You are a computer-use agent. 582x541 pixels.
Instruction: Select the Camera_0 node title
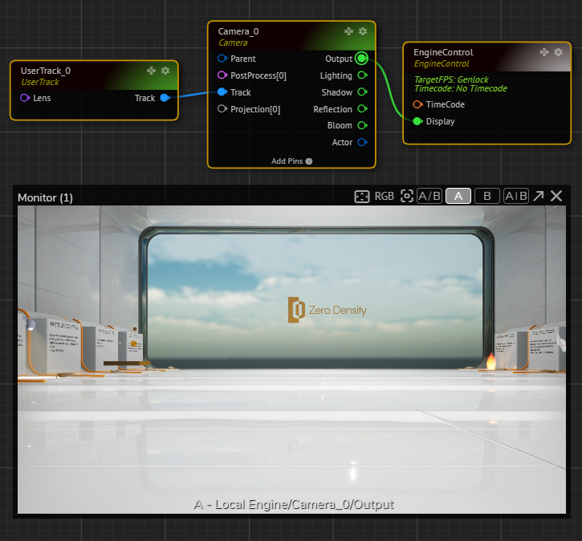pyautogui.click(x=238, y=31)
